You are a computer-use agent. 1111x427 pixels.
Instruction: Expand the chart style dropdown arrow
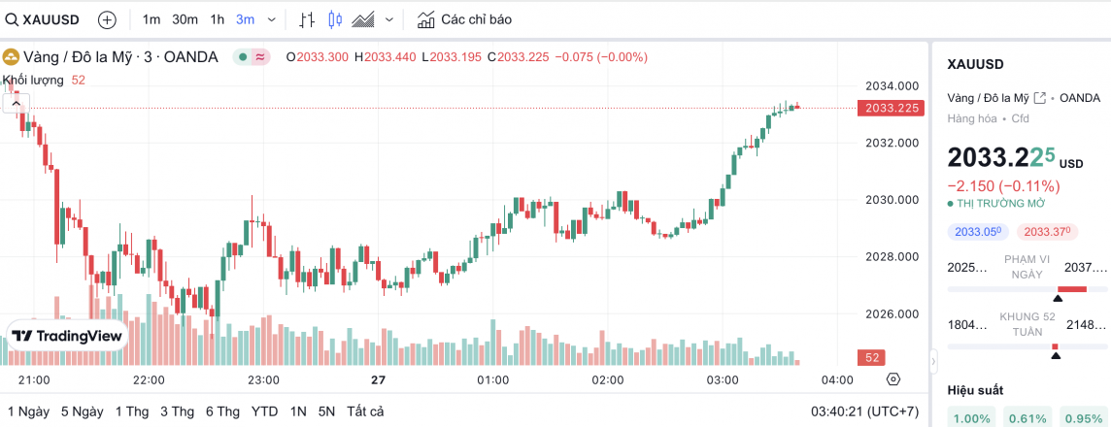(390, 19)
